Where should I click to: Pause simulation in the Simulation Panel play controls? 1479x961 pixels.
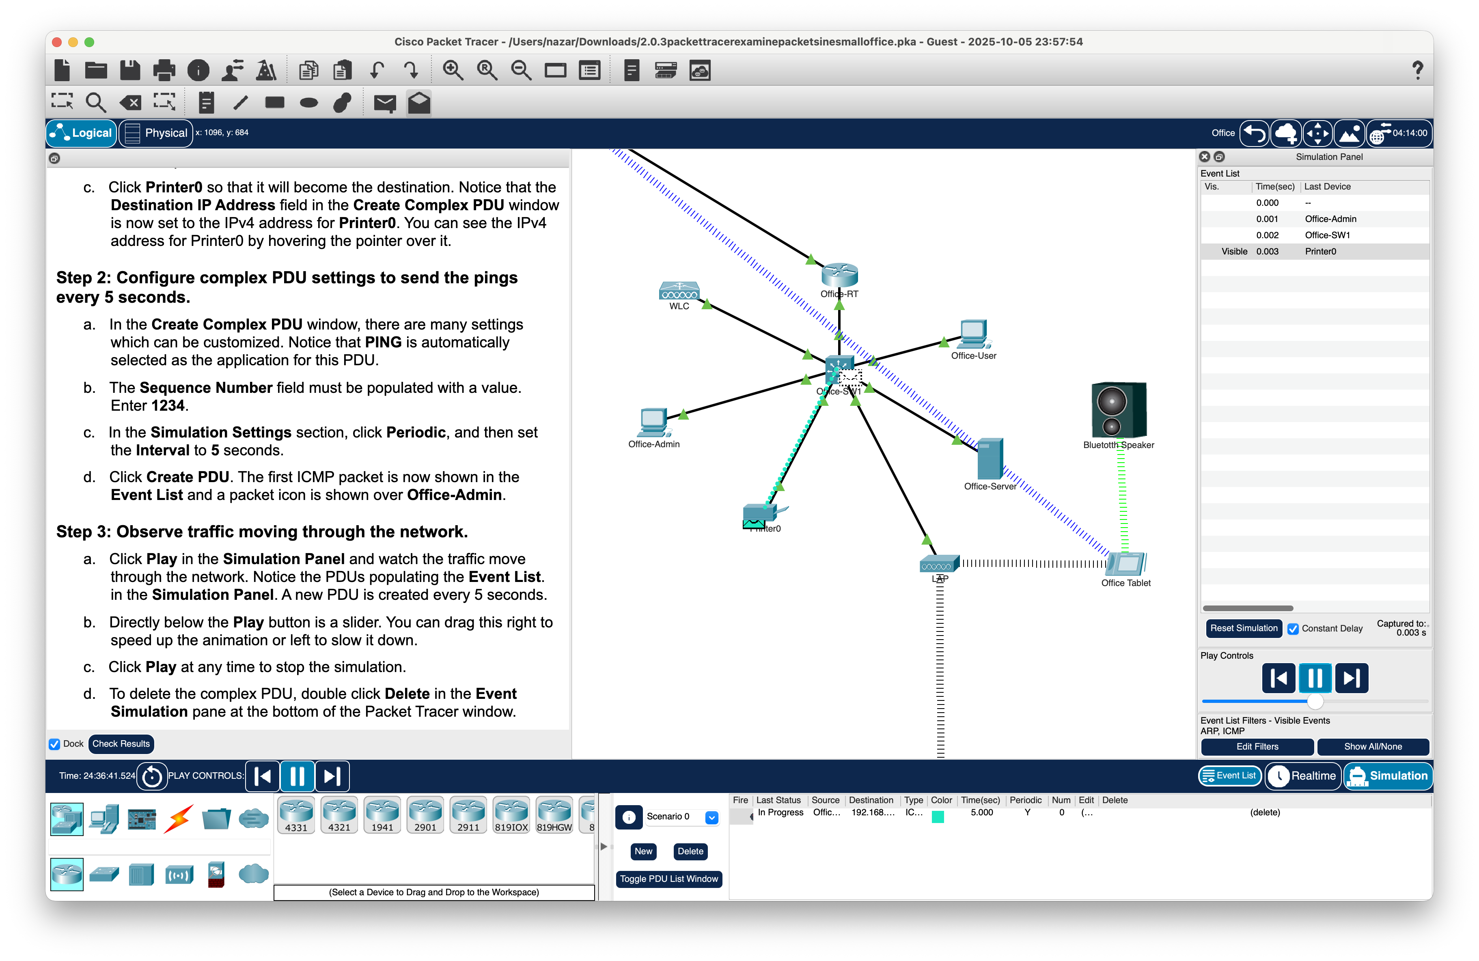[1315, 678]
